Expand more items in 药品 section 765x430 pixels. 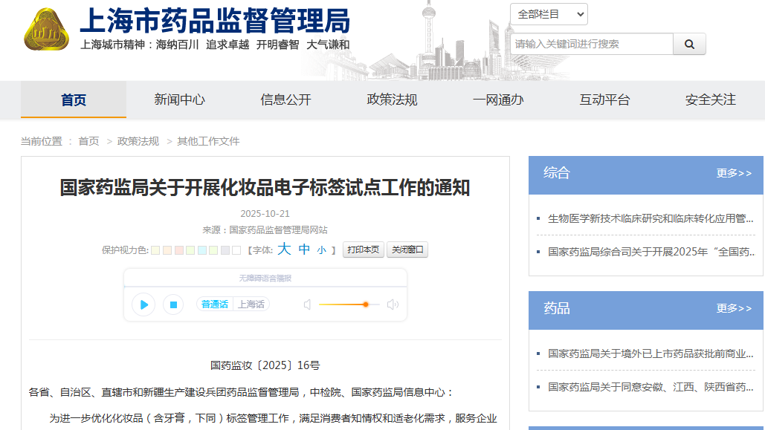(x=733, y=308)
